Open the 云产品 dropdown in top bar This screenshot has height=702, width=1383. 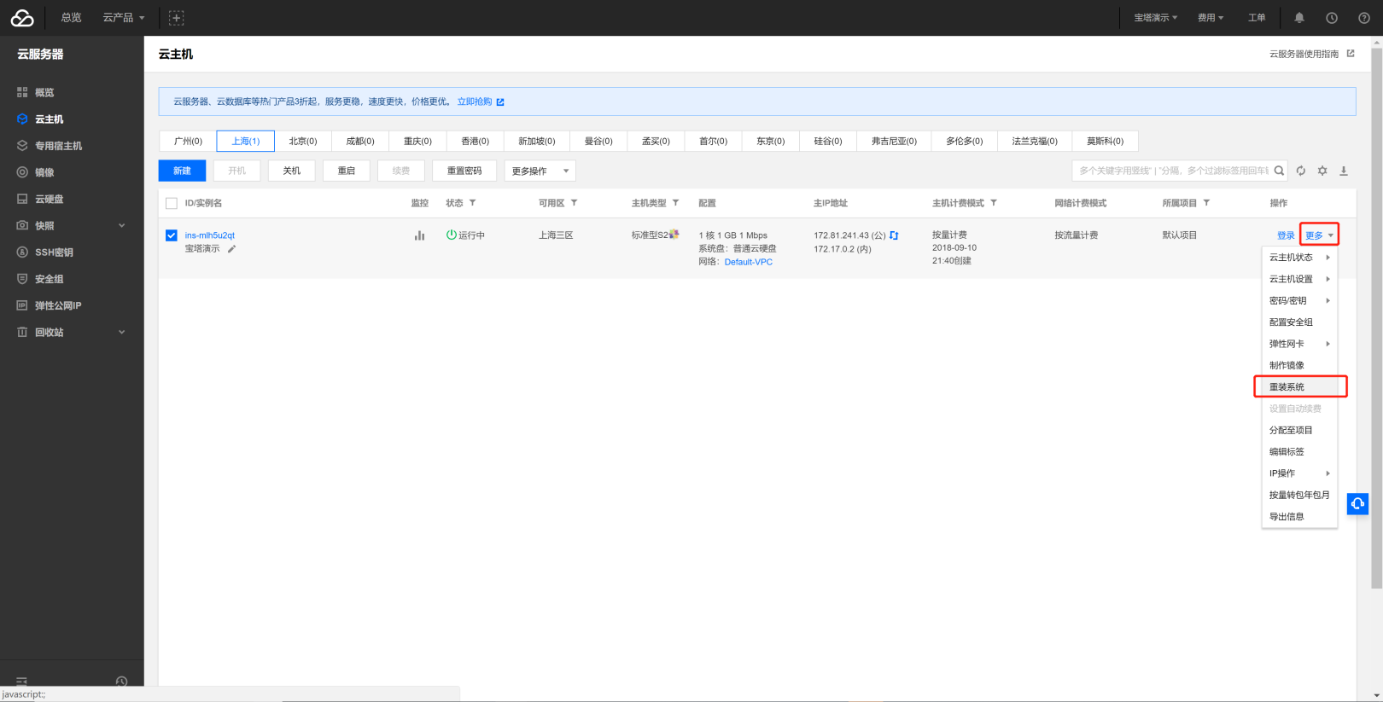(124, 18)
